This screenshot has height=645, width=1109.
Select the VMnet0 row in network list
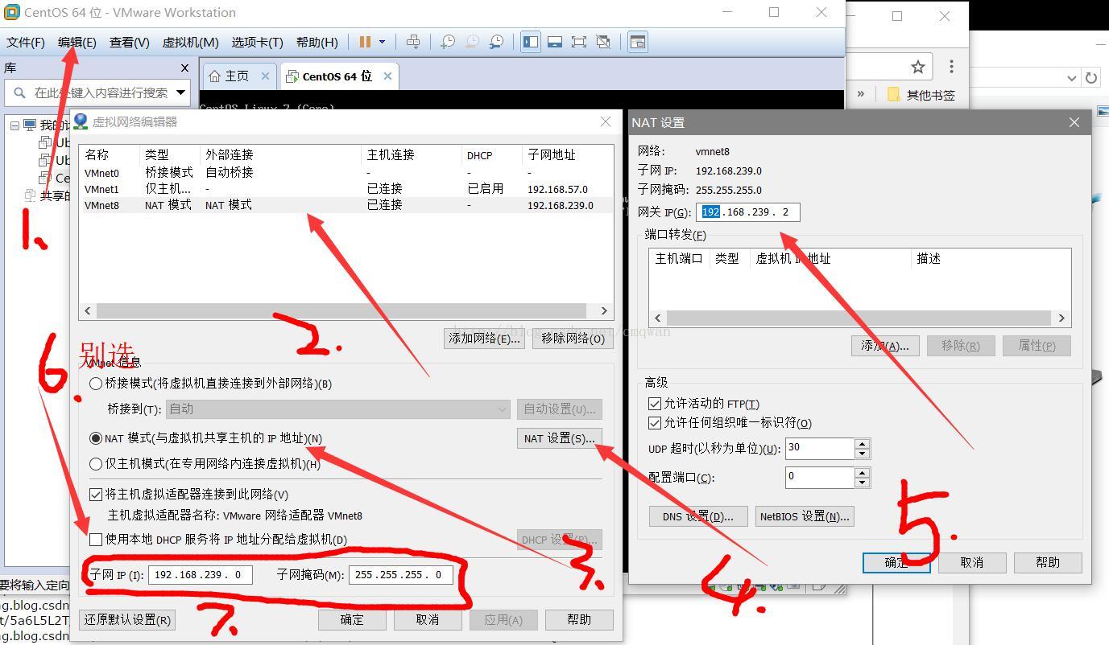346,173
